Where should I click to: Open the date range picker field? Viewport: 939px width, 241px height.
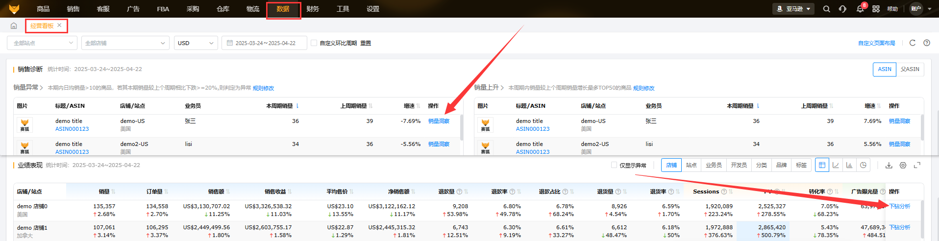click(x=264, y=43)
